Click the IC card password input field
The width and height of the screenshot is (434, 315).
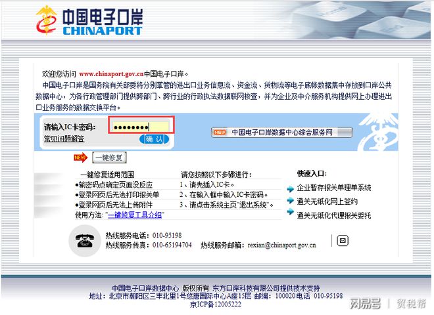click(x=141, y=127)
